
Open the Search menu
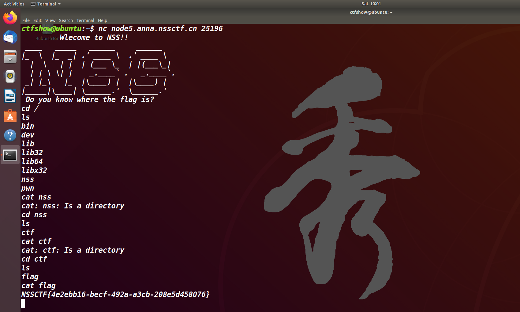click(x=66, y=20)
